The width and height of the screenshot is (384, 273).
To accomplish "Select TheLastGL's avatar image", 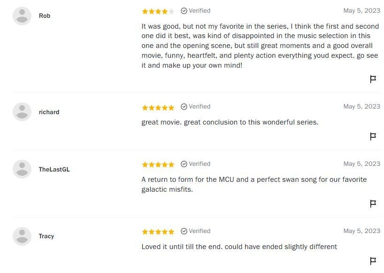I will [x=22, y=169].
